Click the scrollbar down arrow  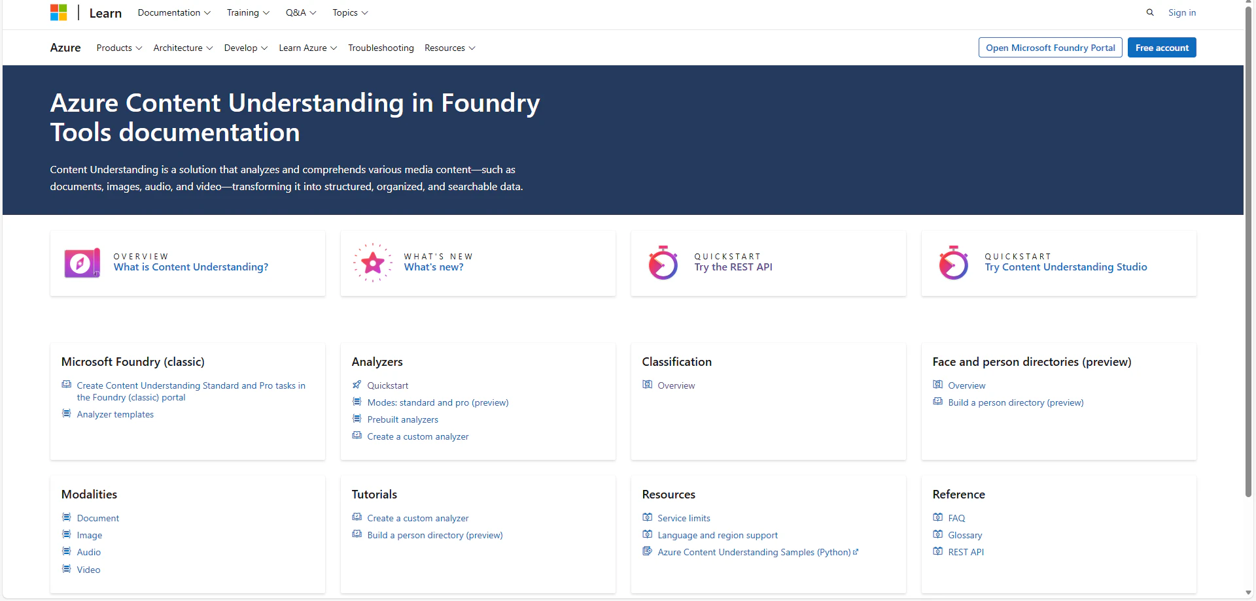(1249, 593)
